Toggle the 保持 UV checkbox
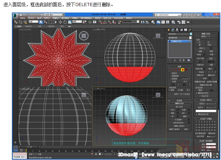Image resolution: width=221 pixels, height=160 pixels. [198, 48]
